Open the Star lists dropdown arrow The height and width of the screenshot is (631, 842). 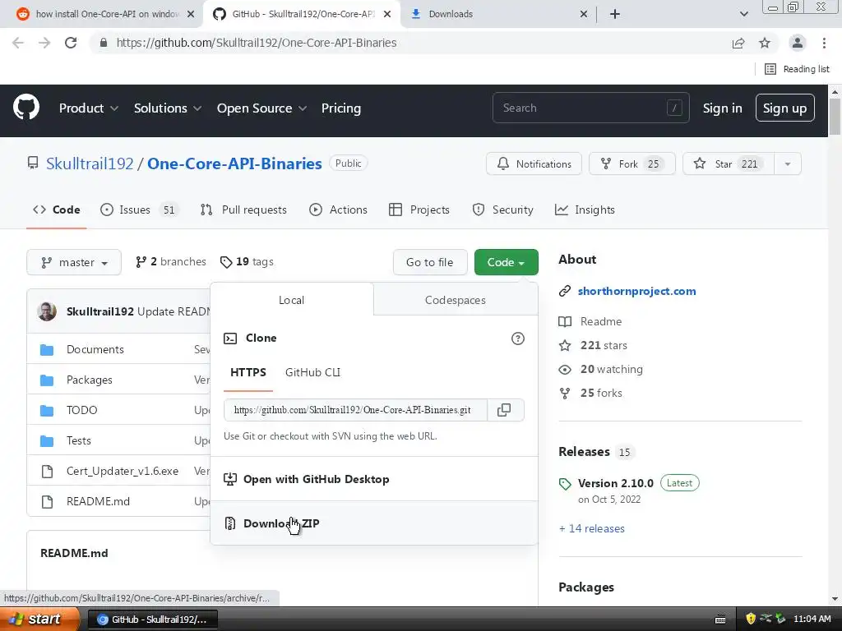[788, 164]
